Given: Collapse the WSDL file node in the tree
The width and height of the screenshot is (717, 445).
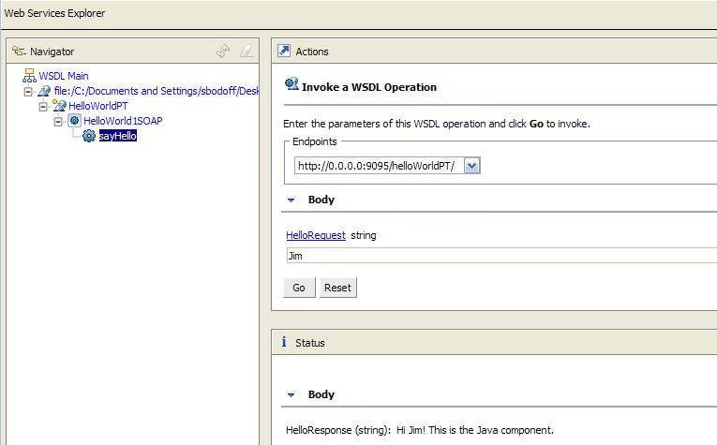Looking at the screenshot, I should click(x=29, y=91).
